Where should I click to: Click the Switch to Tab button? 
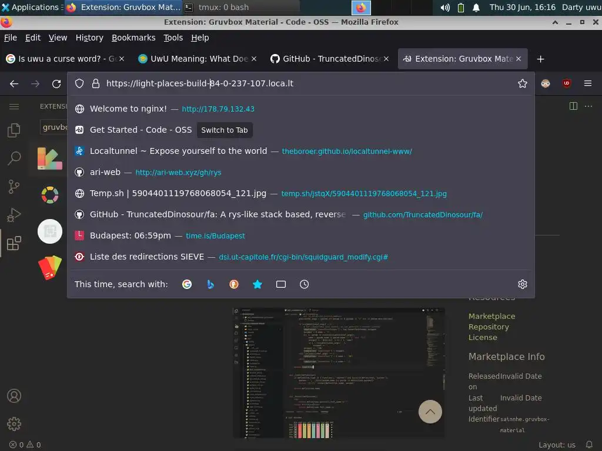225,130
